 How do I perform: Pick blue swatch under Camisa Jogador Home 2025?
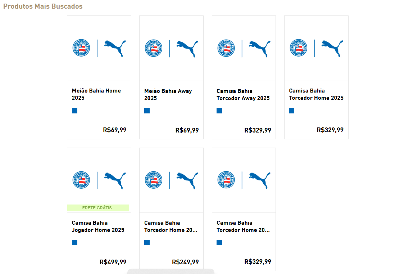pos(74,242)
